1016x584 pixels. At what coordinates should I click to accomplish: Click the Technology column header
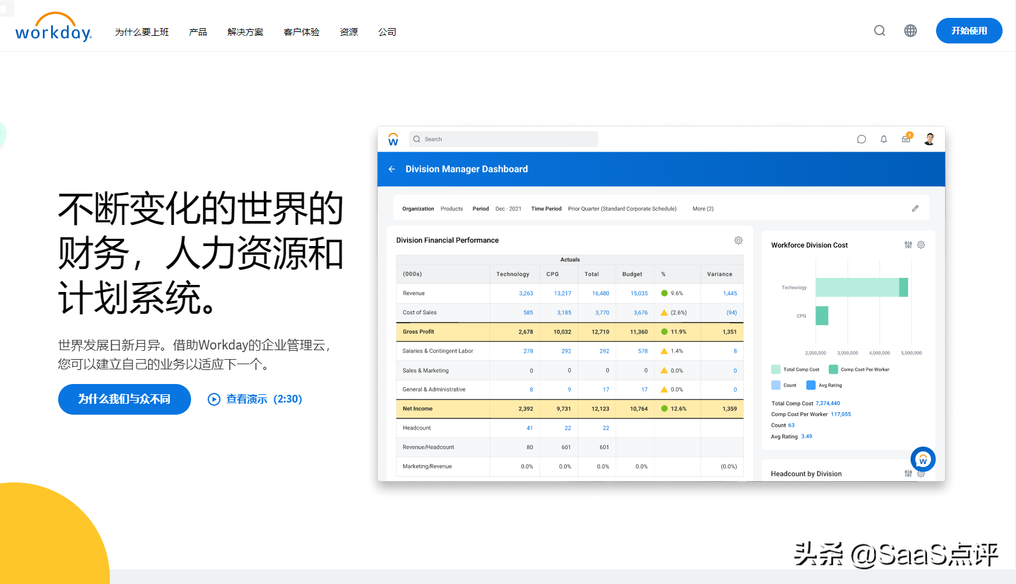pos(513,274)
